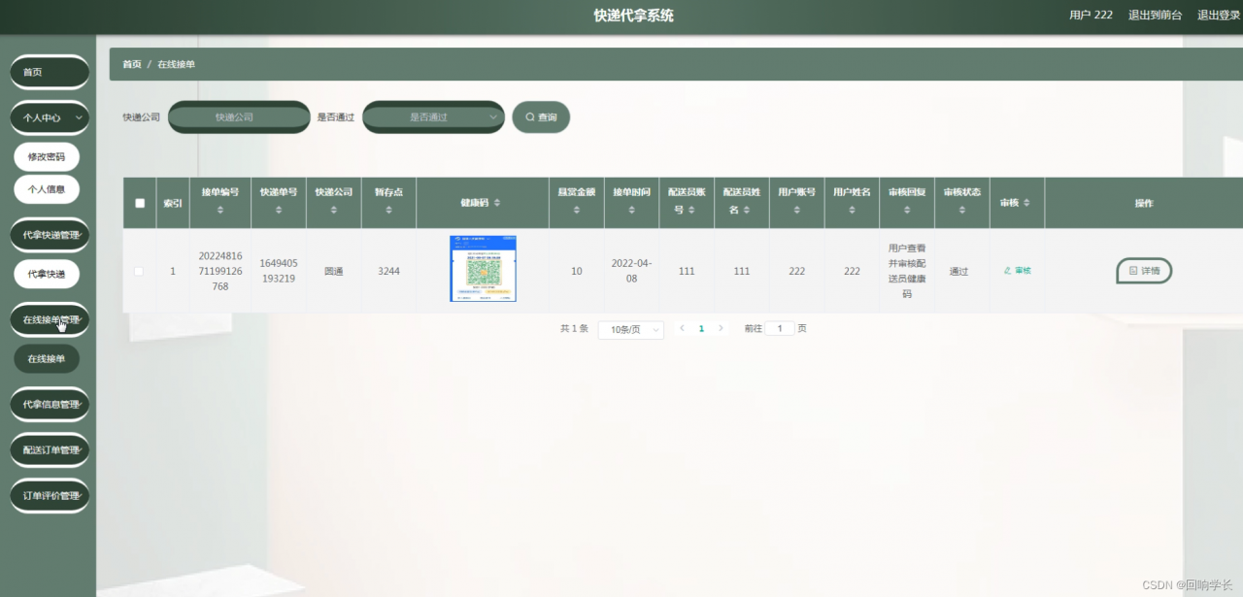The height and width of the screenshot is (597, 1243).
Task: Sort table by 审核回复 column arrows
Action: tap(907, 210)
